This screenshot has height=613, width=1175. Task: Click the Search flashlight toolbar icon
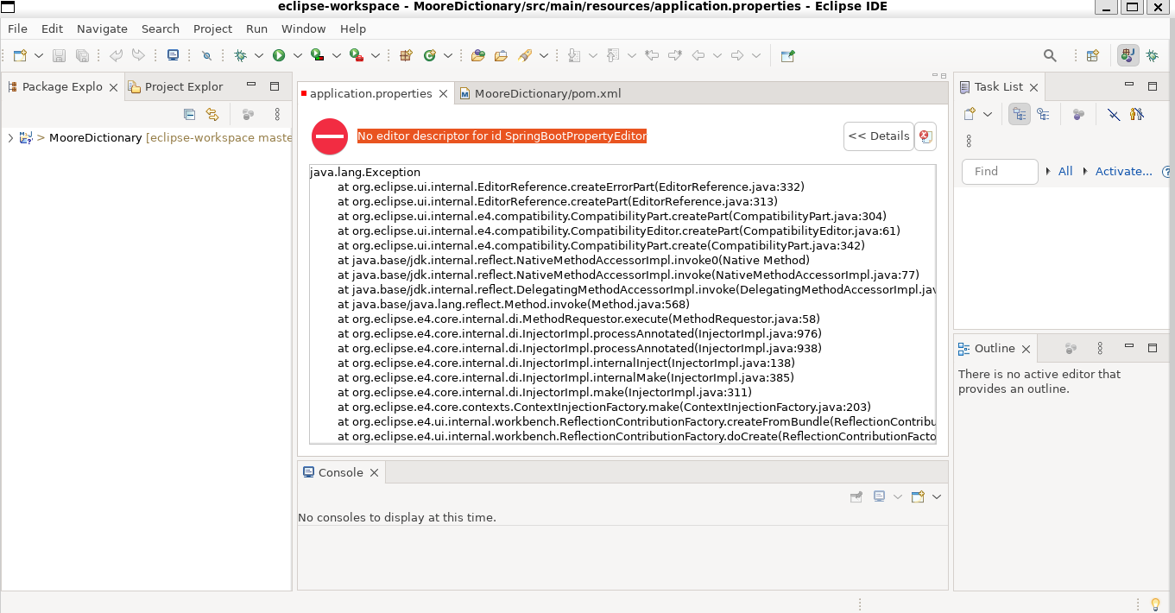(525, 55)
